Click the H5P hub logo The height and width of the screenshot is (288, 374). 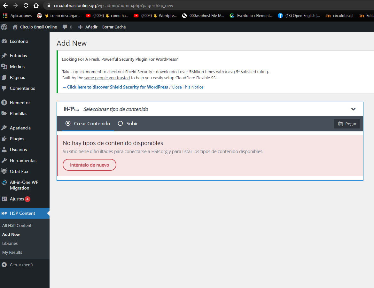tap(71, 109)
